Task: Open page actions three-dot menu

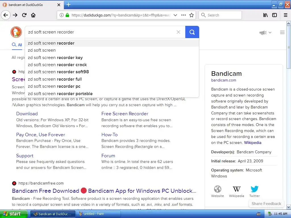Action: click(183, 15)
